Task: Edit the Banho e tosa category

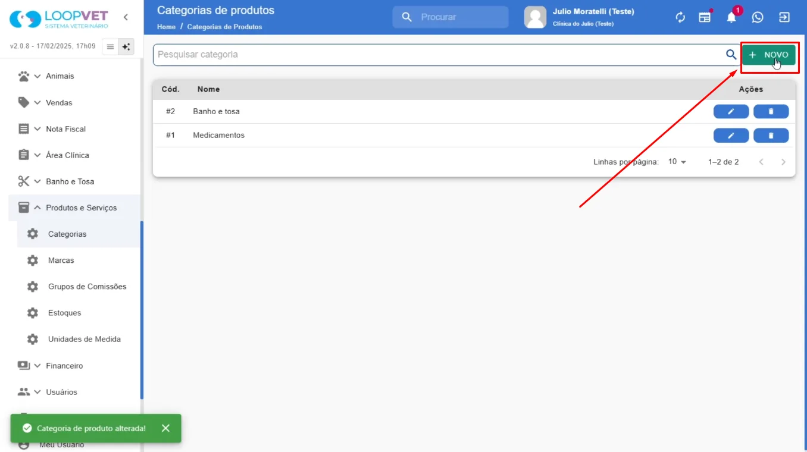Action: (x=731, y=111)
